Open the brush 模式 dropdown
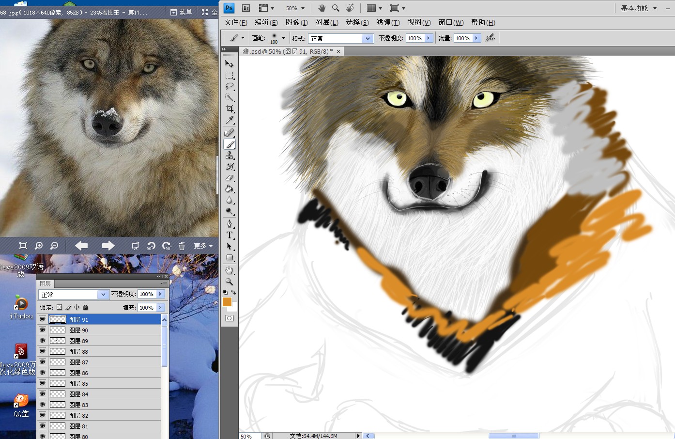The width and height of the screenshot is (675, 439). click(368, 38)
